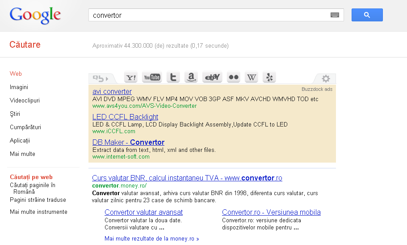Screen dimensions: 407x245
Task: Select the Flickr search icon
Action: 233,78
